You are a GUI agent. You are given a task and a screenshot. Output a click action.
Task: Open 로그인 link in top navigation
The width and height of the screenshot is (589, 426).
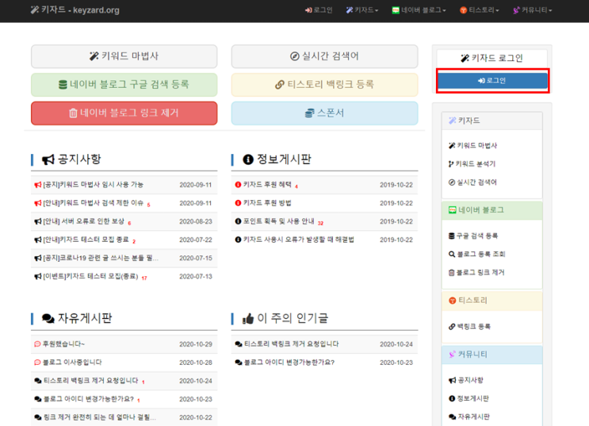[319, 10]
